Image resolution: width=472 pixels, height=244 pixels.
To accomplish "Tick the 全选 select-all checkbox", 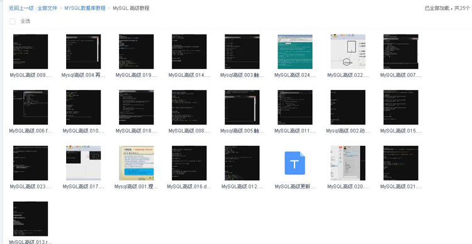I will [x=13, y=21].
